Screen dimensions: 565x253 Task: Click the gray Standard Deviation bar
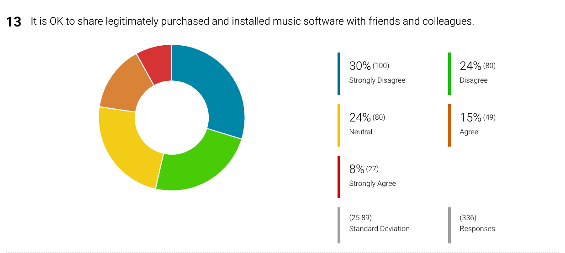[339, 225]
